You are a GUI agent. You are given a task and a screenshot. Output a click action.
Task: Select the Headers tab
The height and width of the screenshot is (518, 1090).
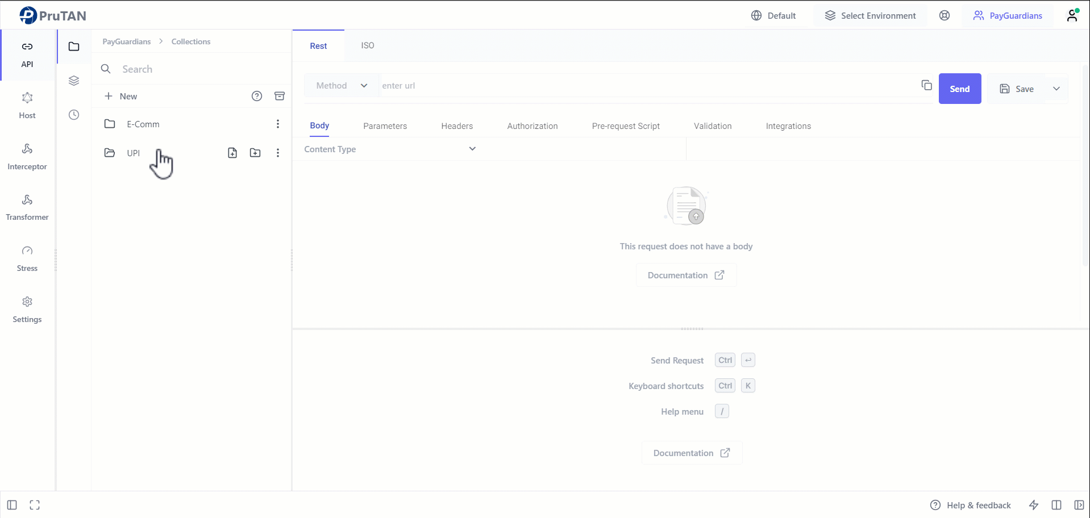(x=457, y=126)
